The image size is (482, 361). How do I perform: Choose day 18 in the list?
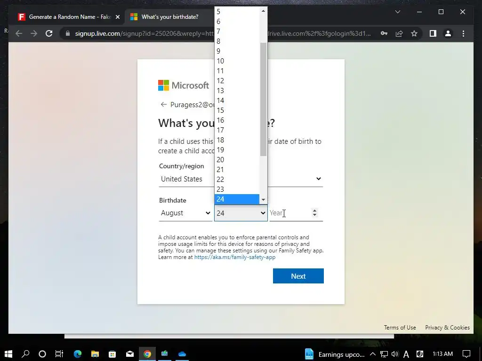(x=237, y=140)
